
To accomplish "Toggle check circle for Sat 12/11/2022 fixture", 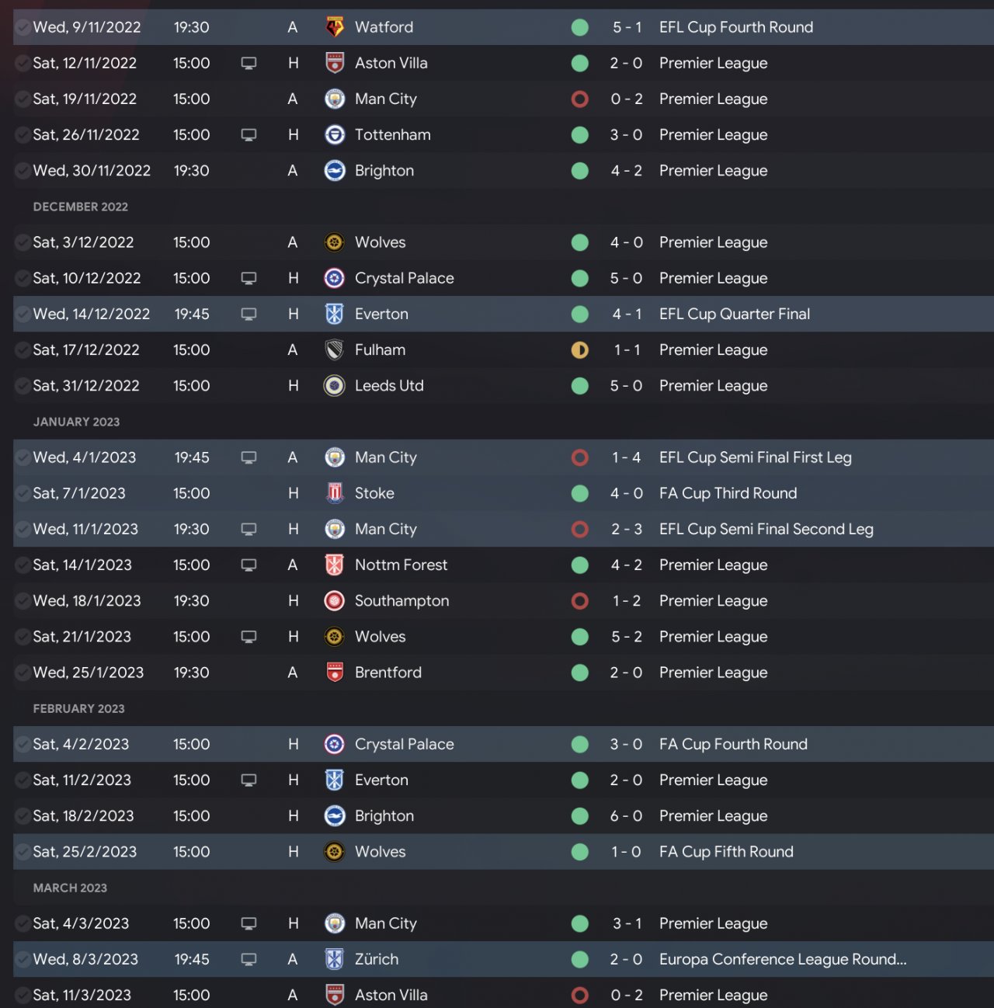I will (x=23, y=64).
